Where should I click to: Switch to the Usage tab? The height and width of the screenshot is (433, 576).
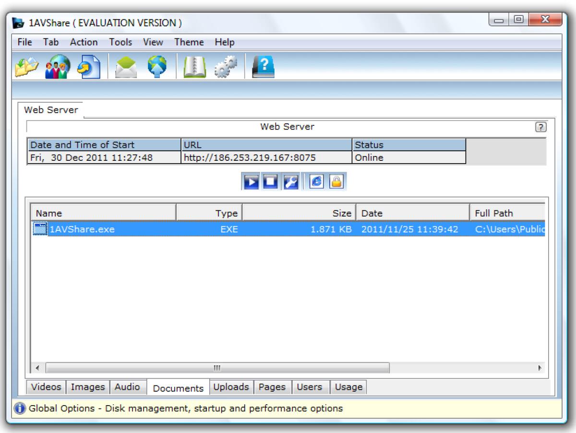click(x=348, y=387)
